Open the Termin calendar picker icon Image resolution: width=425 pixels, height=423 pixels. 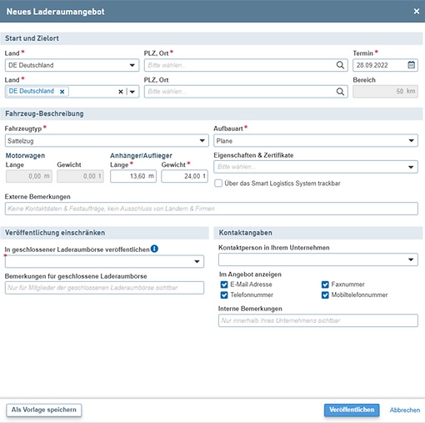(x=412, y=65)
